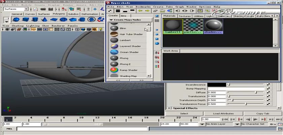Click left arrow to scroll Hypershade tabs
The image size is (283, 135).
272,16
